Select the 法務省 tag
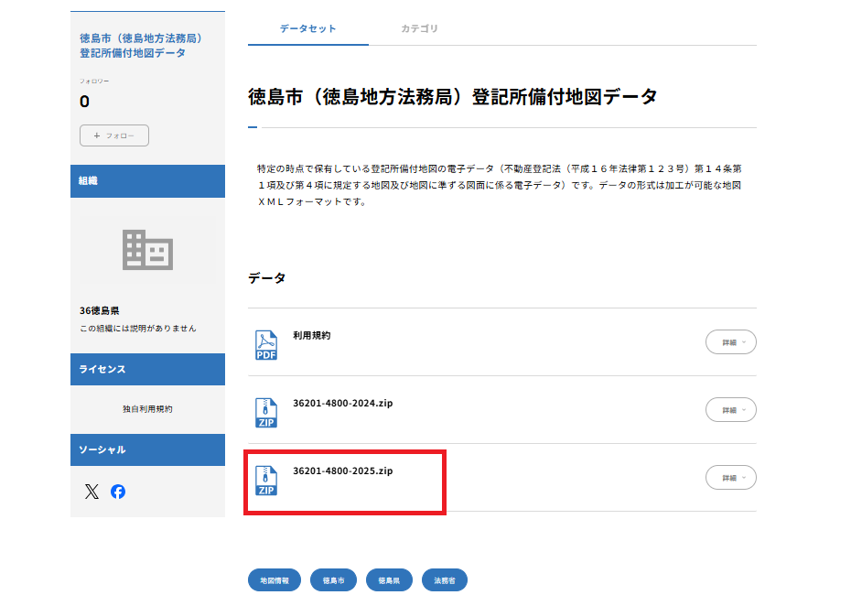This screenshot has height=595, width=851. click(445, 580)
